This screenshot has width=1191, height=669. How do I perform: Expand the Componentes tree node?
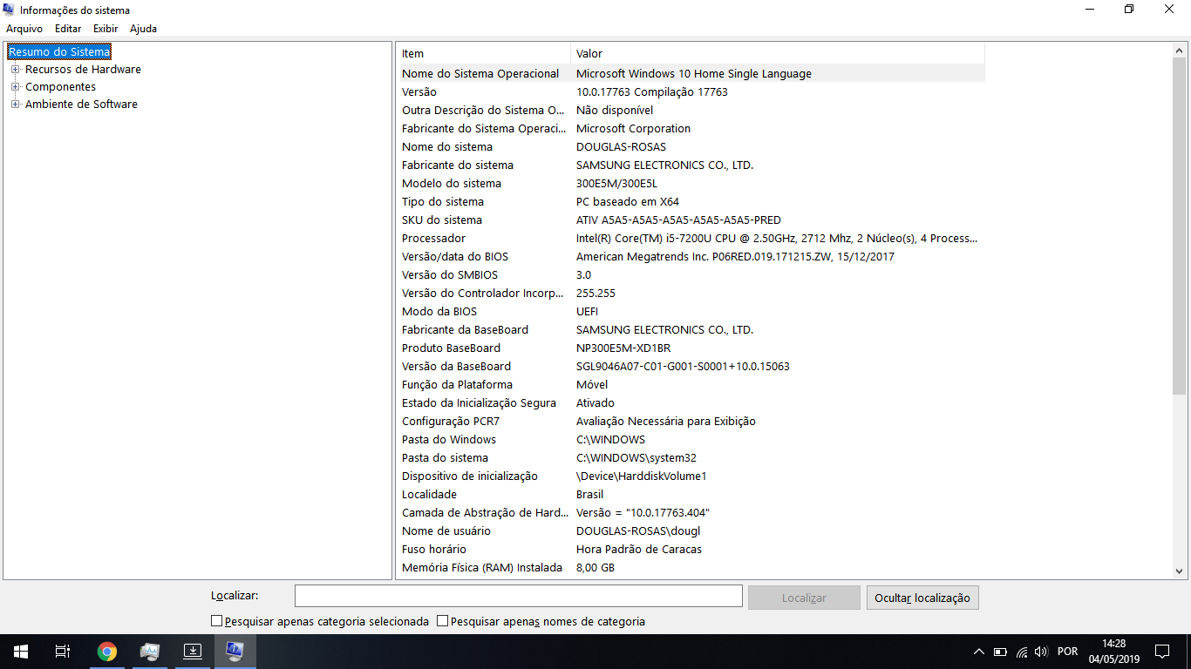click(15, 86)
